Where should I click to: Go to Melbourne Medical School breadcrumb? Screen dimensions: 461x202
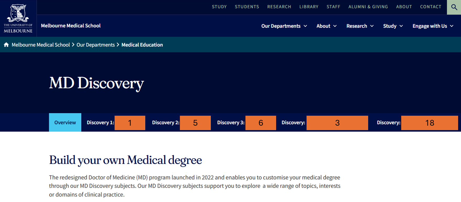click(x=41, y=45)
